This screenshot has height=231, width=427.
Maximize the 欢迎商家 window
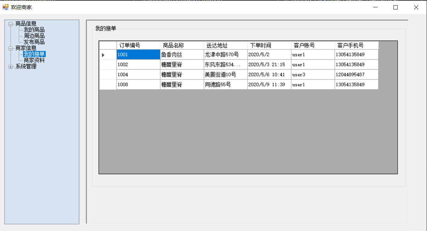[396, 7]
